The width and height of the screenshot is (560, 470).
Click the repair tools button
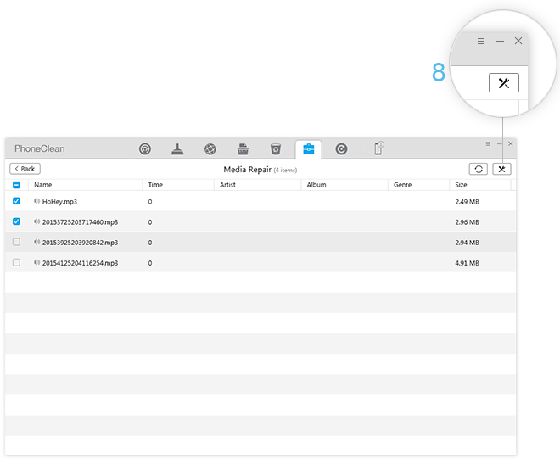pos(501,169)
